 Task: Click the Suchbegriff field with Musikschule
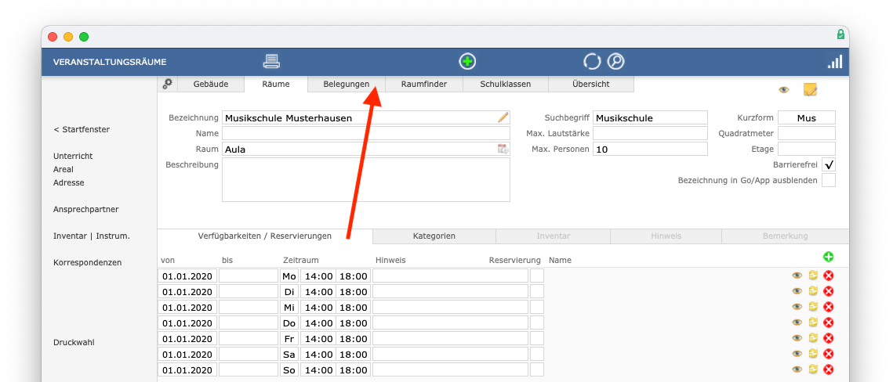[650, 117]
